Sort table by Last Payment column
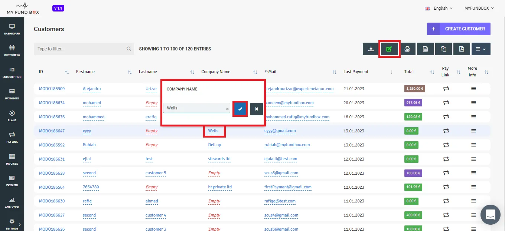This screenshot has height=231, width=505. pyautogui.click(x=392, y=72)
